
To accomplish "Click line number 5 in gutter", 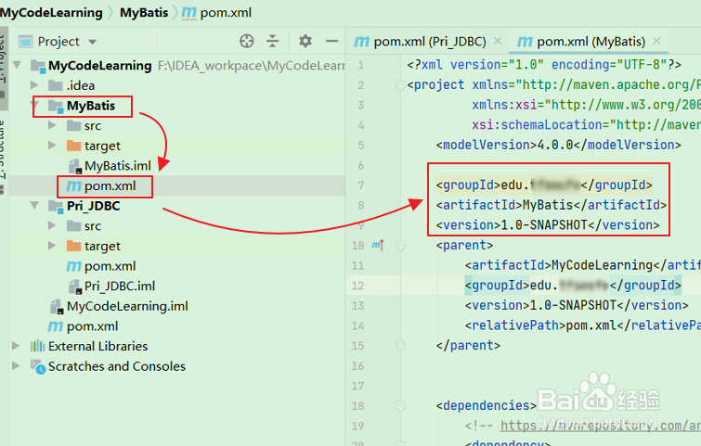I will coord(361,146).
